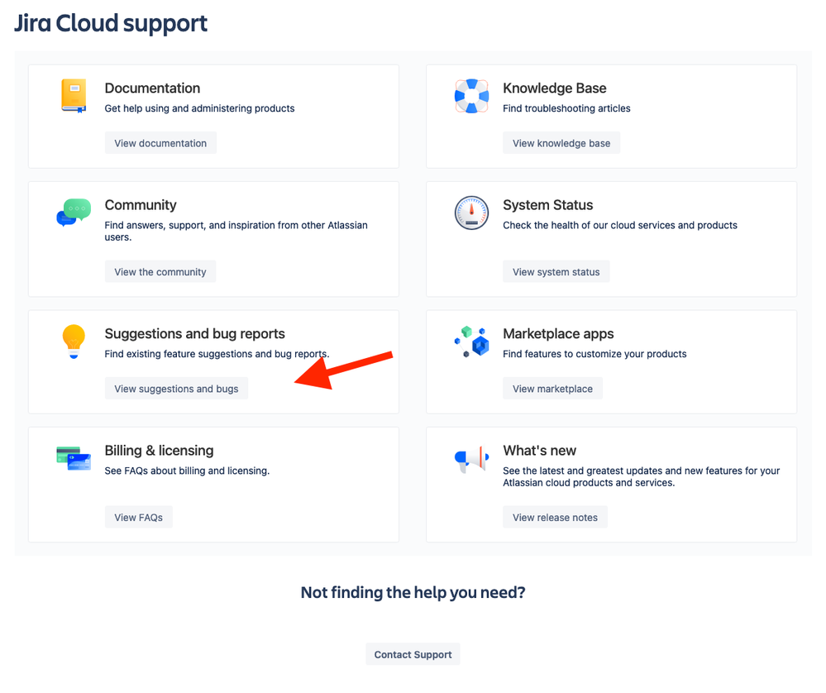Click 'Find answers, support, and inspiration' description
Screen dimensions: 826x693
coord(236,231)
